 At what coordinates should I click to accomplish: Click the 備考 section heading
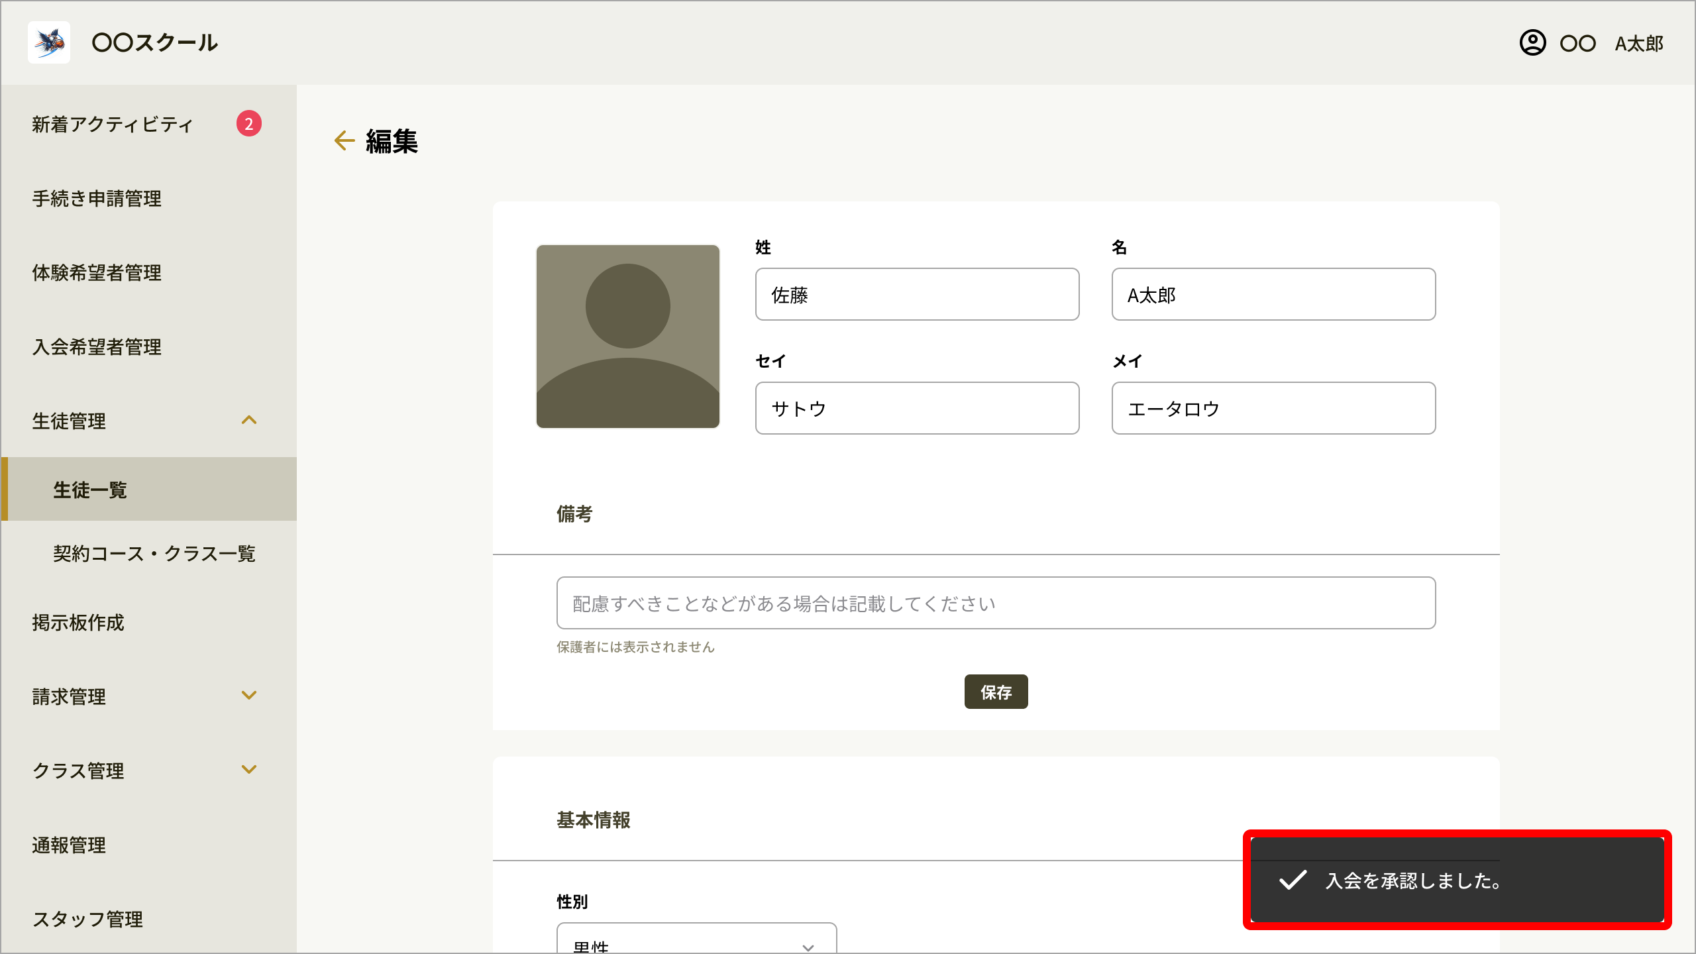(x=574, y=514)
